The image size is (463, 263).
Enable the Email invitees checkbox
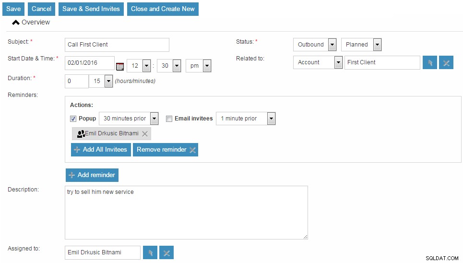[x=169, y=119]
